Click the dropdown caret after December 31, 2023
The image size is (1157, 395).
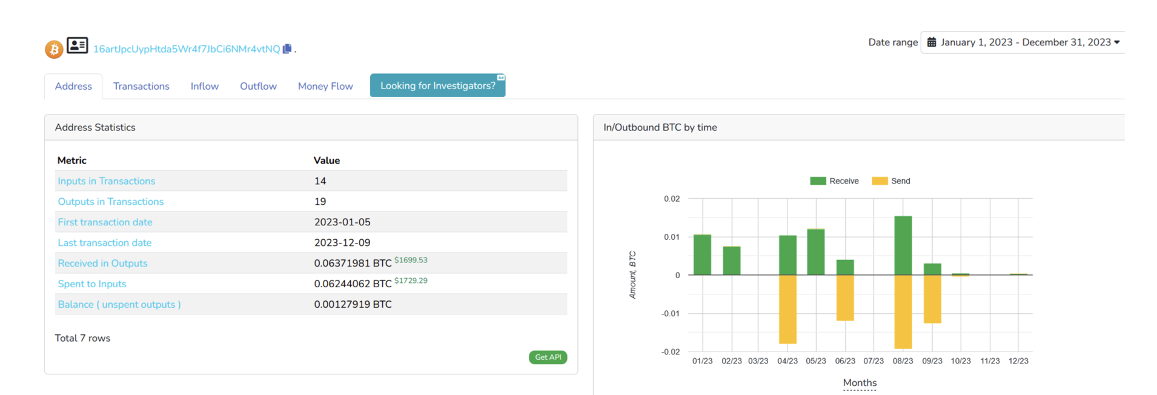coord(1117,42)
